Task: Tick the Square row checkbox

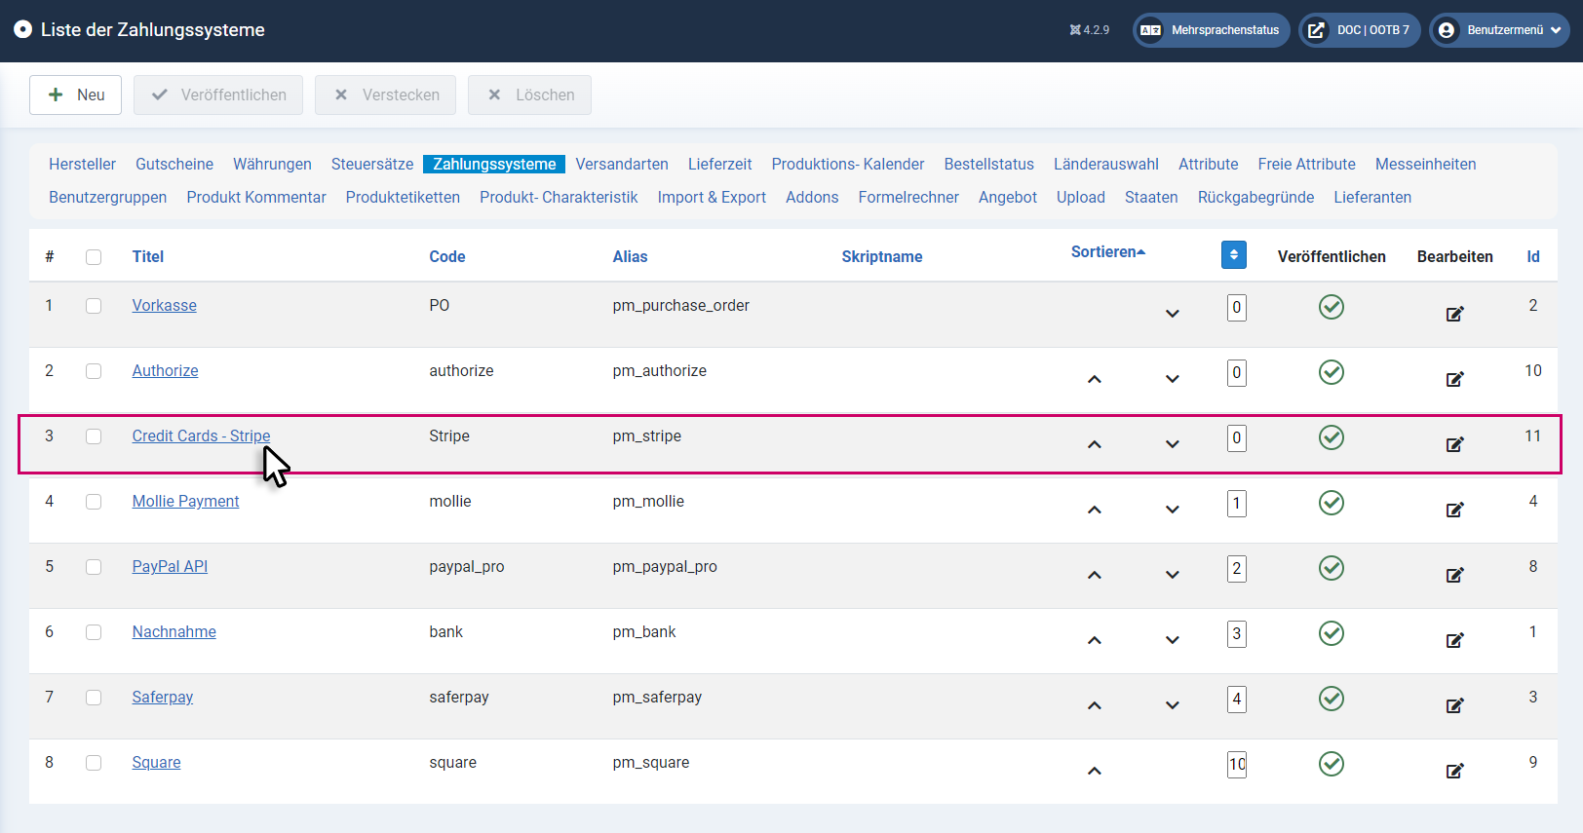Action: tap(94, 763)
